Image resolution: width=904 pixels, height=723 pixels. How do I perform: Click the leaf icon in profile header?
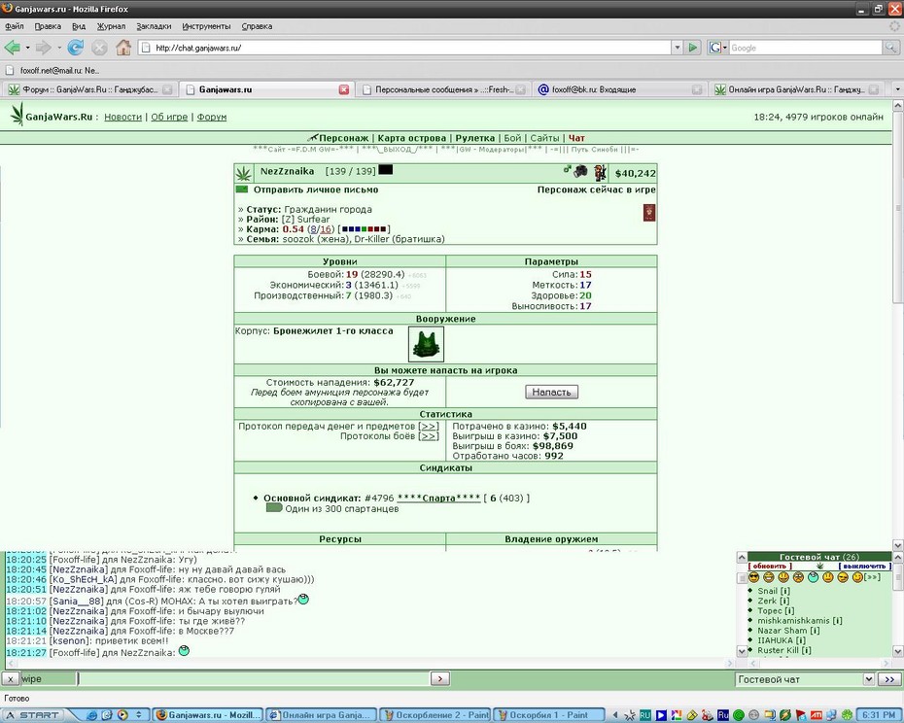tap(243, 172)
